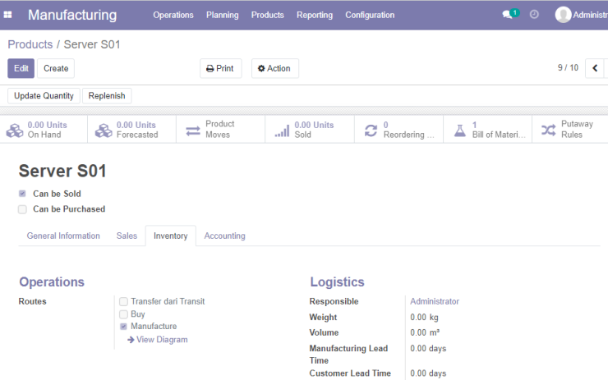Viewport: 608px width, 380px height.
Task: Click the Units Sold bar chart icon
Action: pyautogui.click(x=282, y=131)
